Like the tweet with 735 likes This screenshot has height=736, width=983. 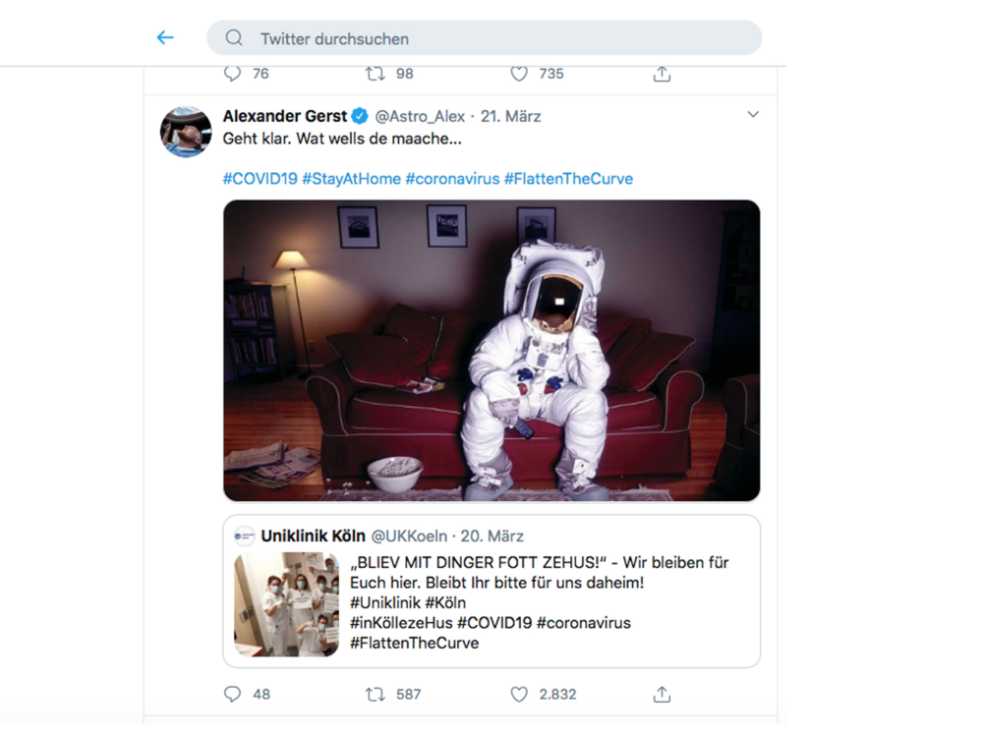coord(519,74)
